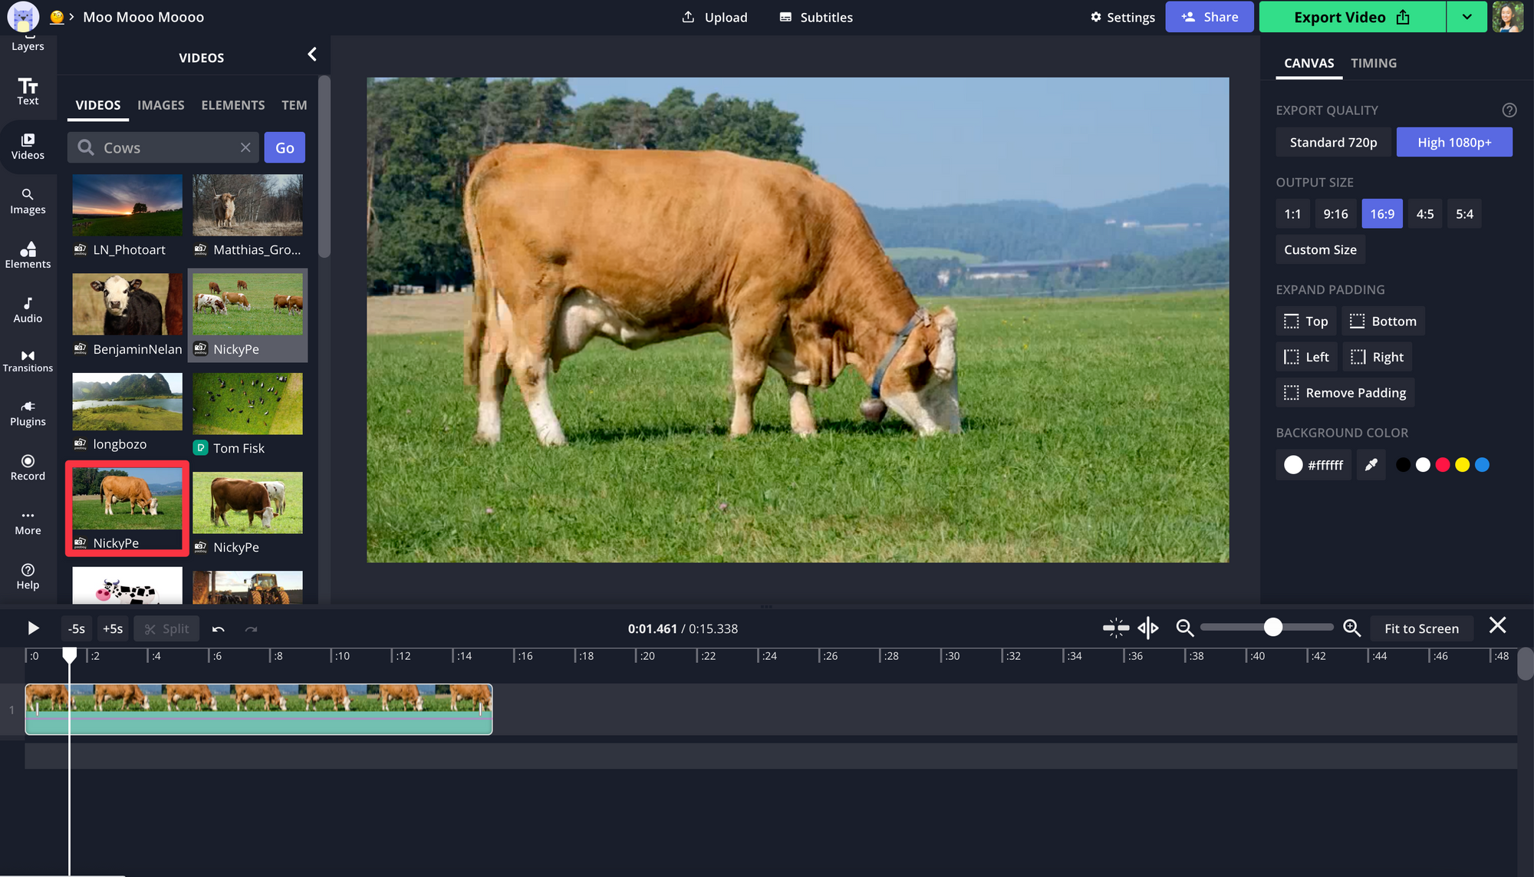Select Standard 720p export quality

tap(1332, 143)
